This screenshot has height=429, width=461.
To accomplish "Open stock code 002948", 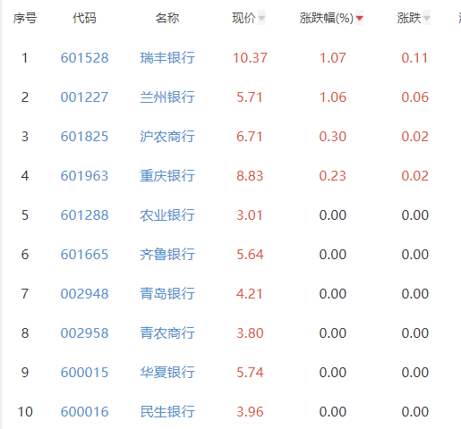I will pos(84,294).
